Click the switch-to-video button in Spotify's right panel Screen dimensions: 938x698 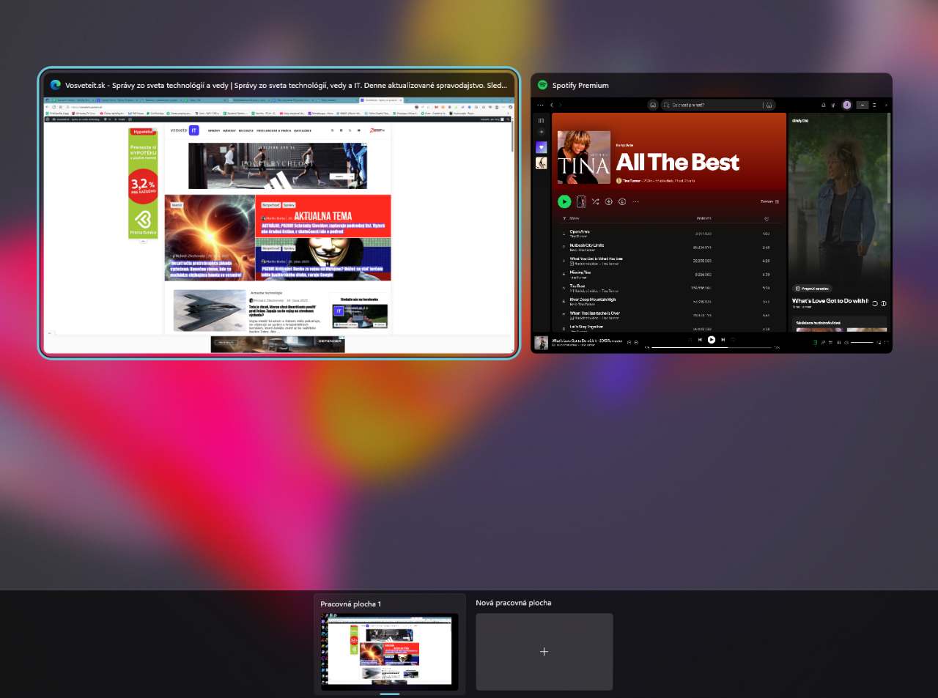coord(813,289)
